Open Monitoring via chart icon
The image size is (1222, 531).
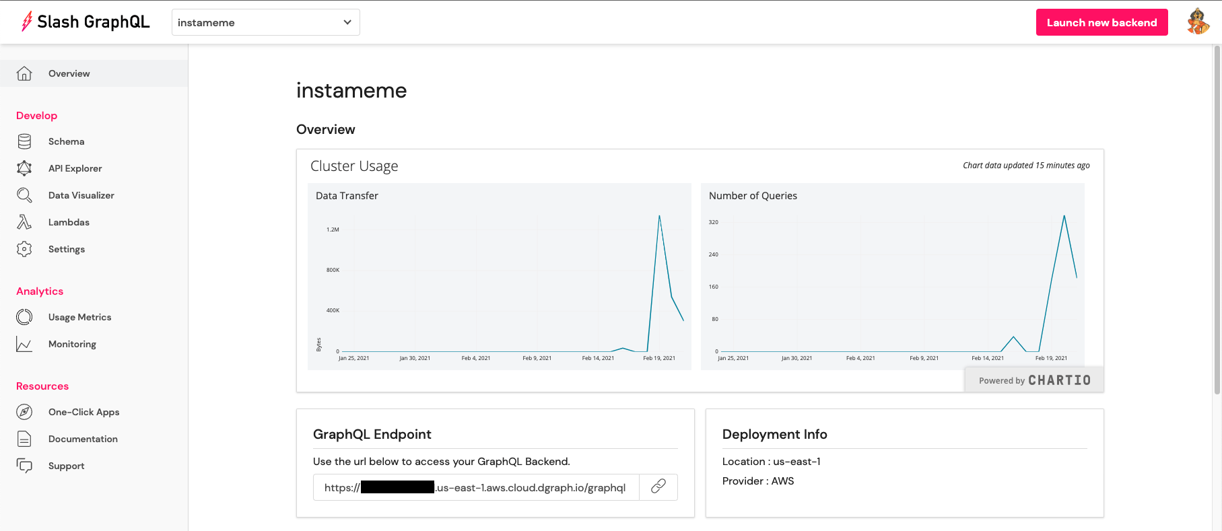(x=24, y=344)
